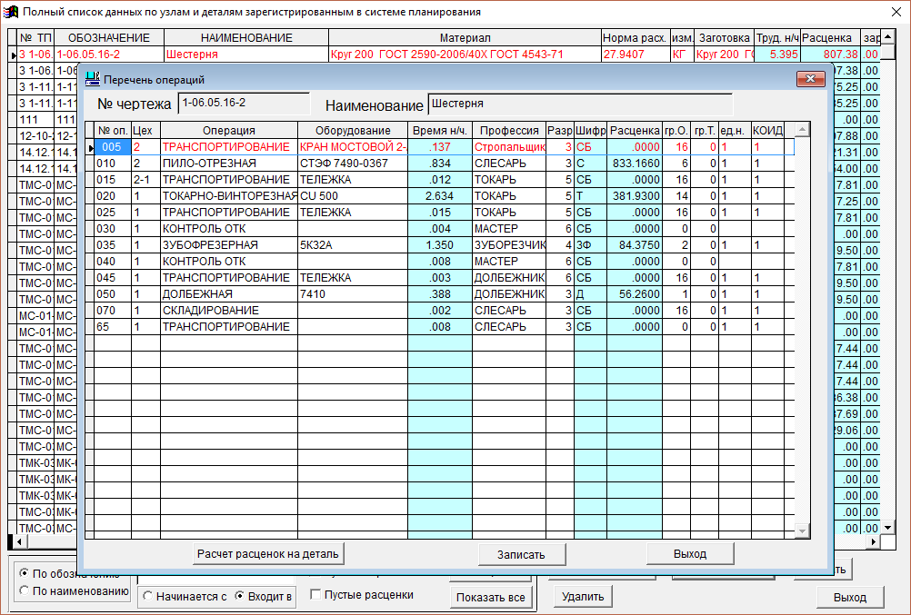Close the Перечень операций dialog
The width and height of the screenshot is (911, 615).
click(x=809, y=79)
